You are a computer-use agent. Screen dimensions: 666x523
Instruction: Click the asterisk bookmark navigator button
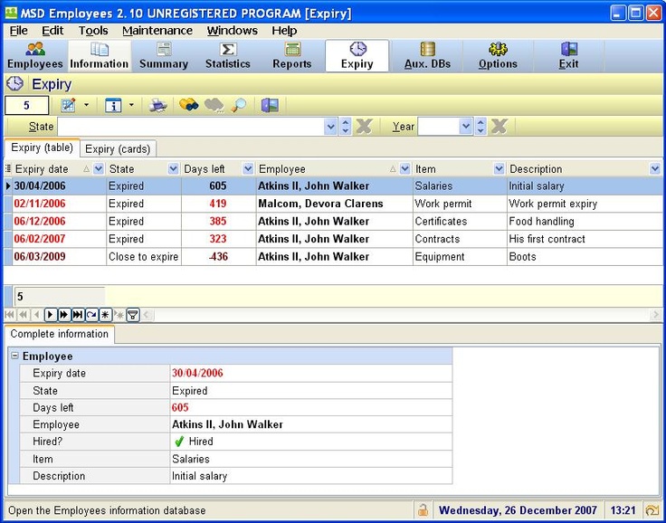105,315
